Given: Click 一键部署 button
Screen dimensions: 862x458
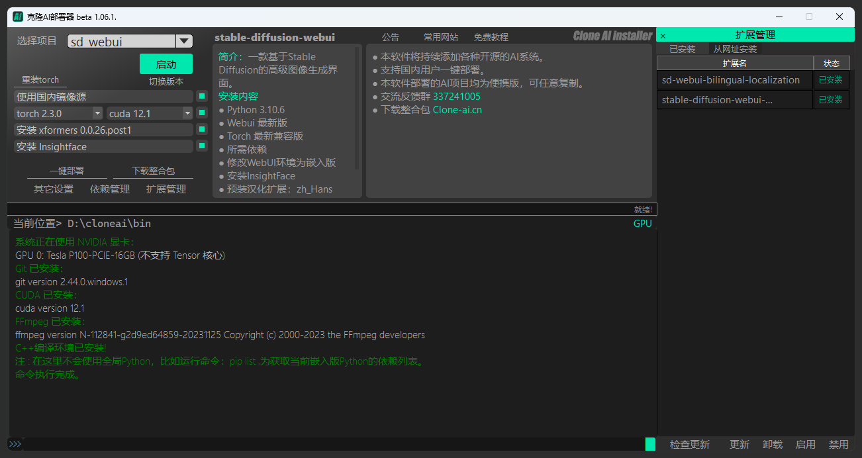Looking at the screenshot, I should [67, 171].
